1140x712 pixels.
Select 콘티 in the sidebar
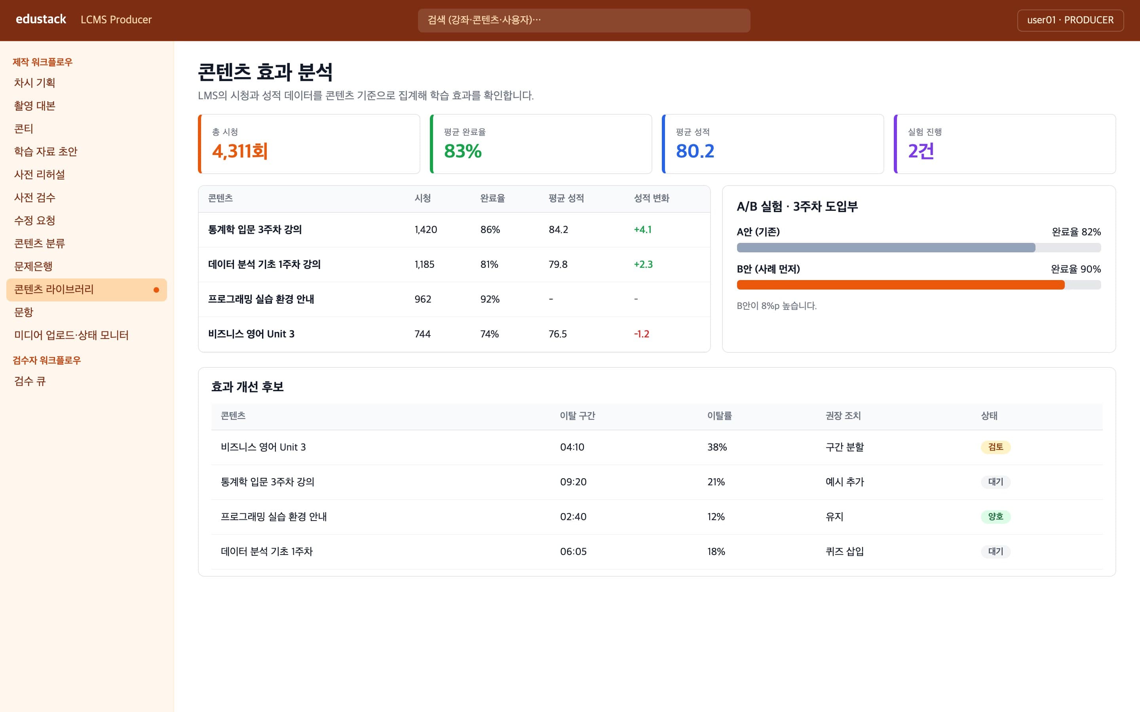coord(87,129)
